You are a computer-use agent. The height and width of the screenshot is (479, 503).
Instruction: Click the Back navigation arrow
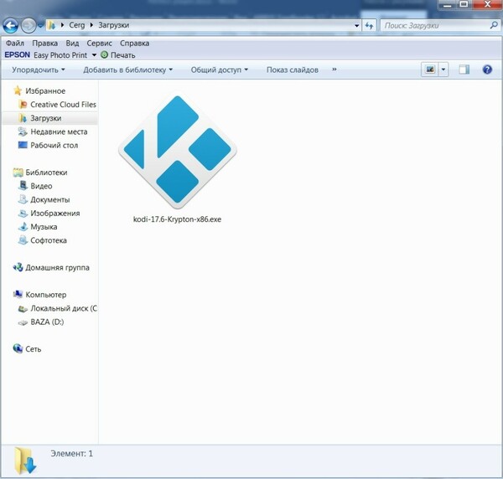tap(10, 26)
